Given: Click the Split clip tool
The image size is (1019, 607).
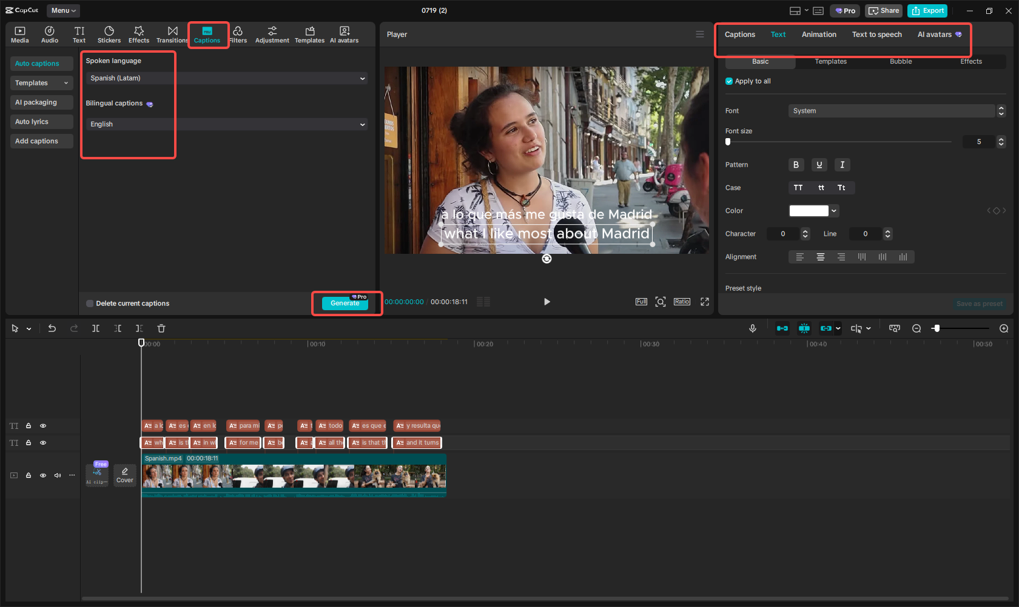Looking at the screenshot, I should [96, 328].
